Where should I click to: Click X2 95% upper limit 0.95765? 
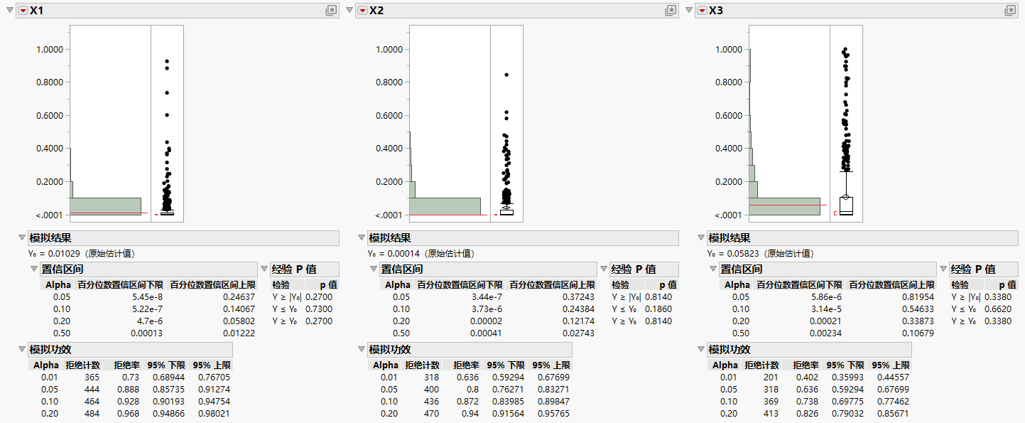[x=554, y=414]
